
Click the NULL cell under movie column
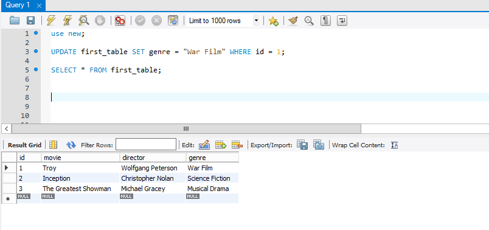[x=80, y=198]
